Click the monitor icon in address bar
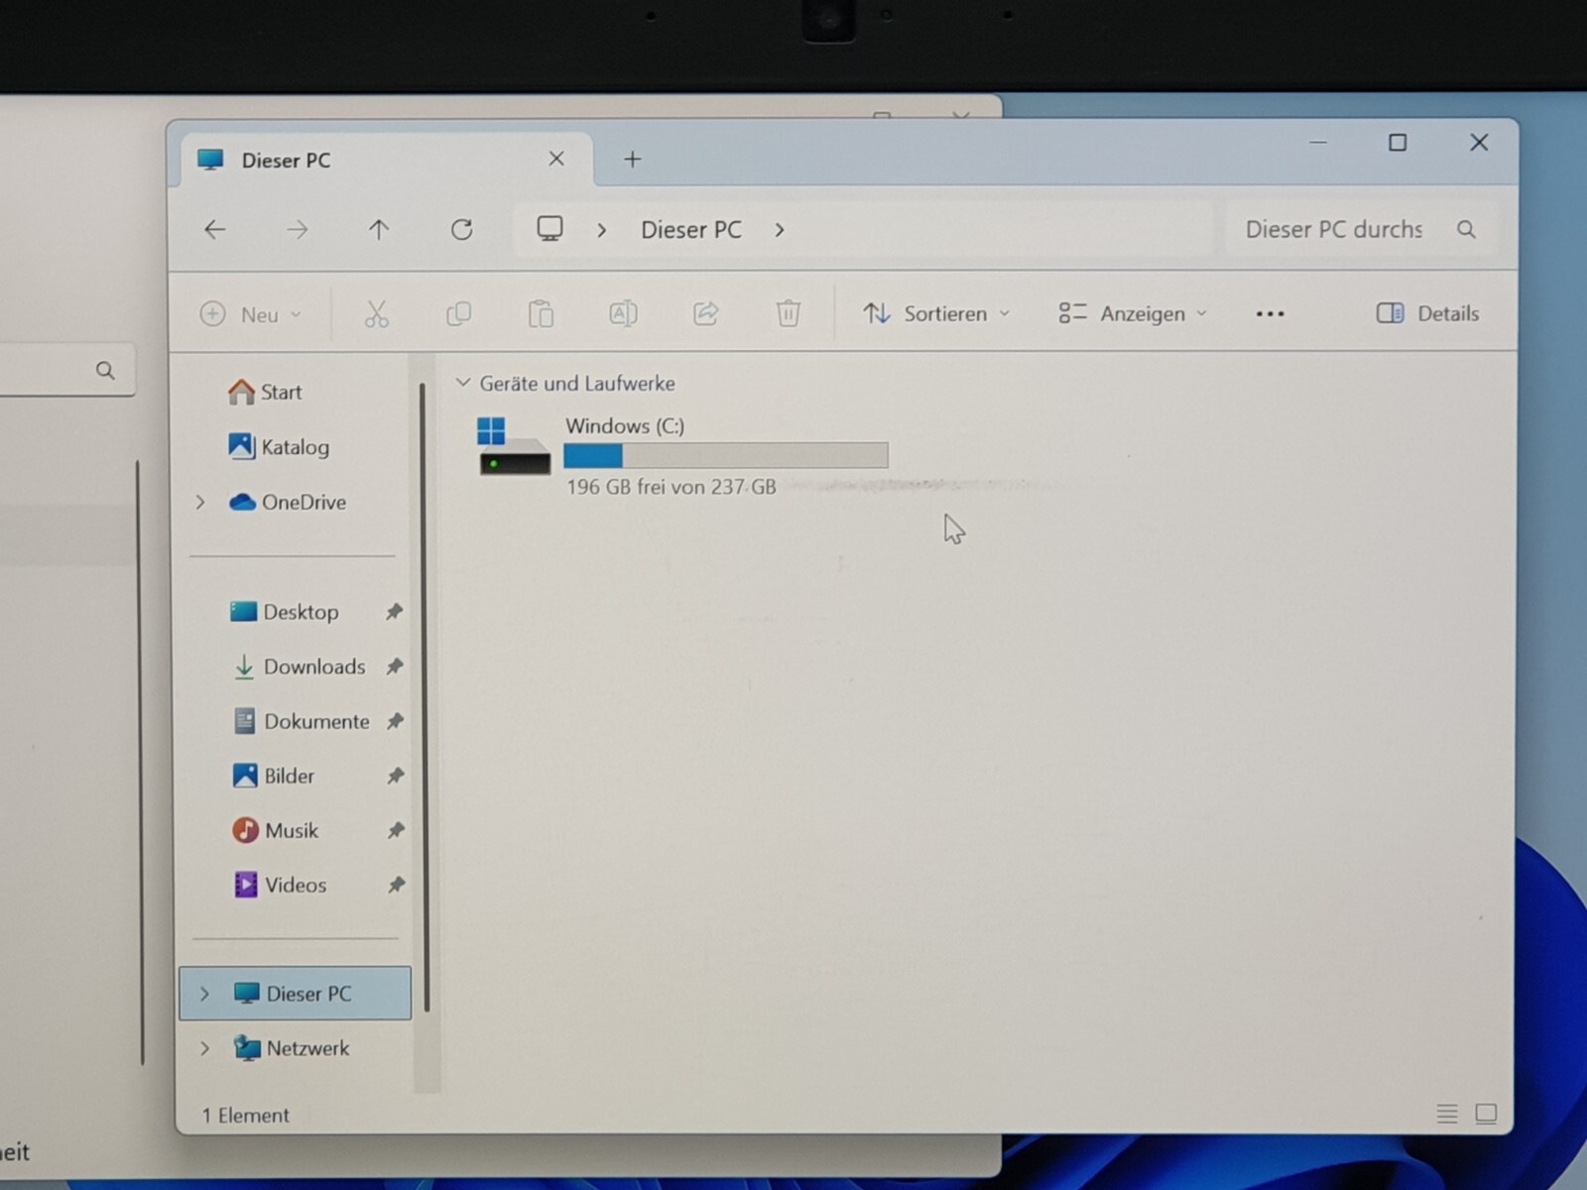This screenshot has width=1587, height=1190. pos(549,229)
